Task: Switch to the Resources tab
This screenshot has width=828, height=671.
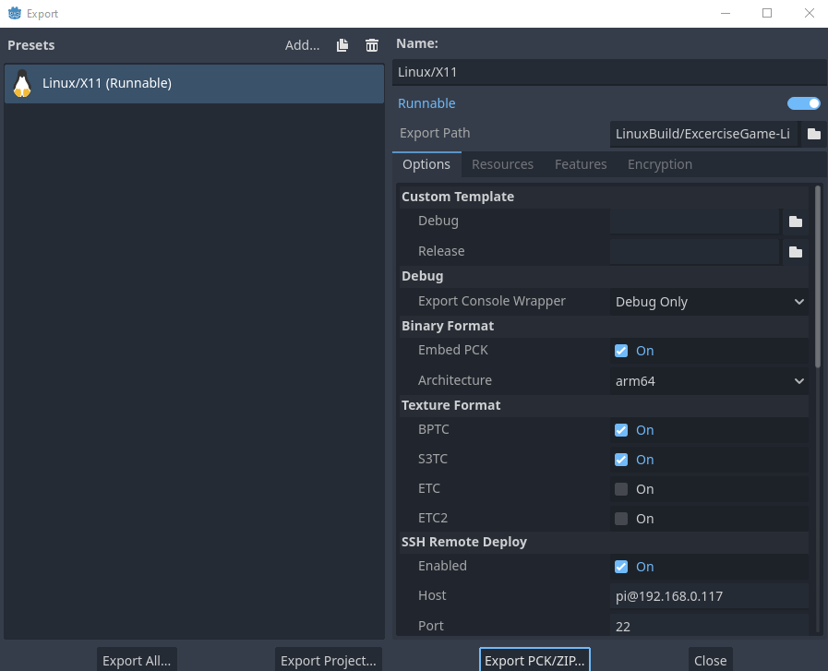Action: [502, 164]
